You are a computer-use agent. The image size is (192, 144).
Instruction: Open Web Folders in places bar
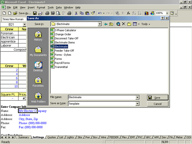[38, 98]
